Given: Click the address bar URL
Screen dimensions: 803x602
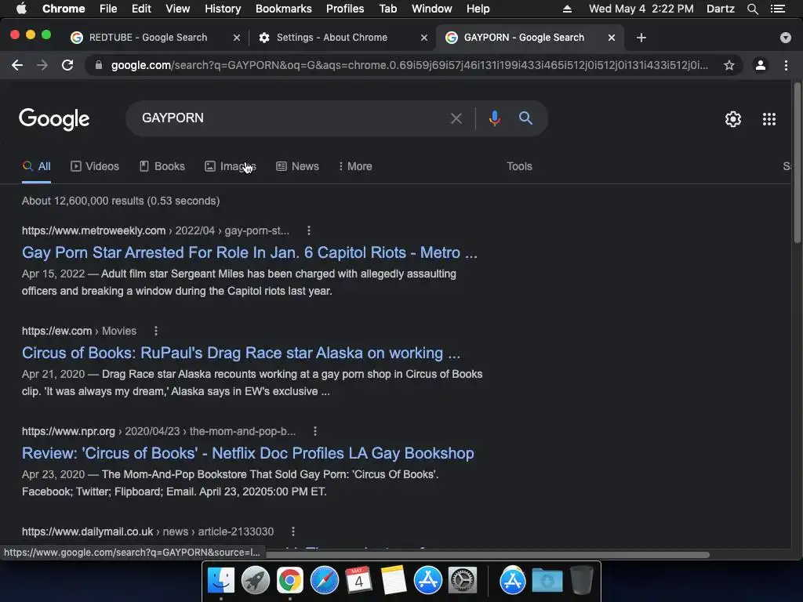Looking at the screenshot, I should click(409, 65).
